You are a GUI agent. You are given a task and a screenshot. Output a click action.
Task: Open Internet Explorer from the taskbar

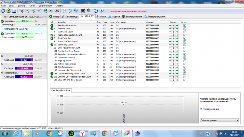tap(16, 133)
